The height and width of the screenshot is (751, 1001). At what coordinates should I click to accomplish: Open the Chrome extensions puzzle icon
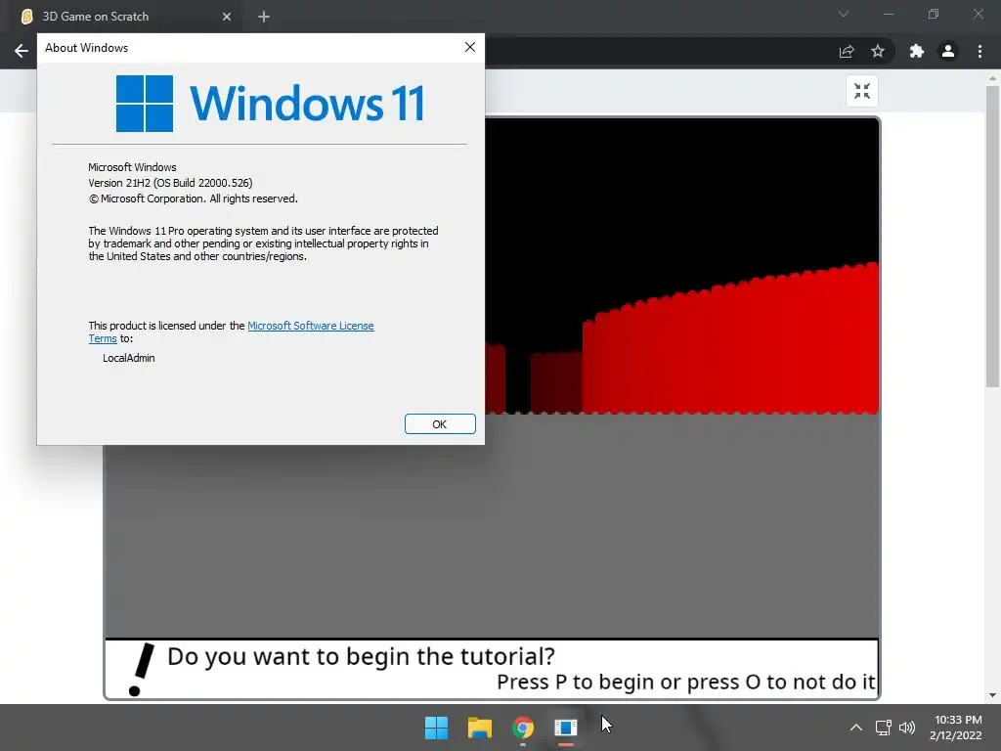(x=917, y=51)
